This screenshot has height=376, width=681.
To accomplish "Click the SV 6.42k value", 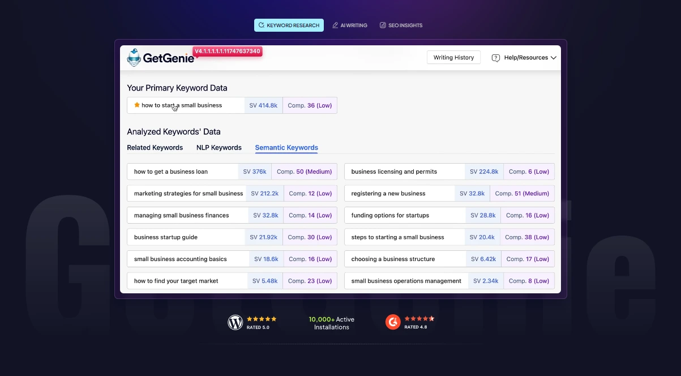I will (483, 259).
